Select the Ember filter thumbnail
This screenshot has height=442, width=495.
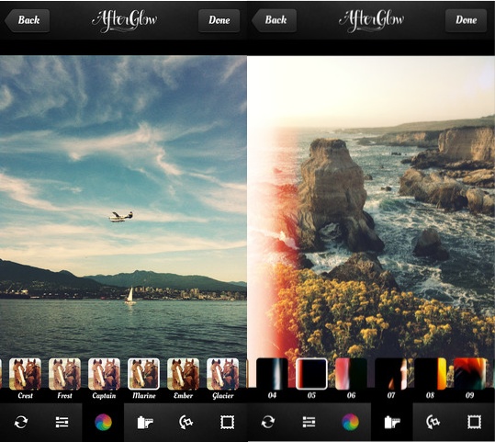(183, 374)
